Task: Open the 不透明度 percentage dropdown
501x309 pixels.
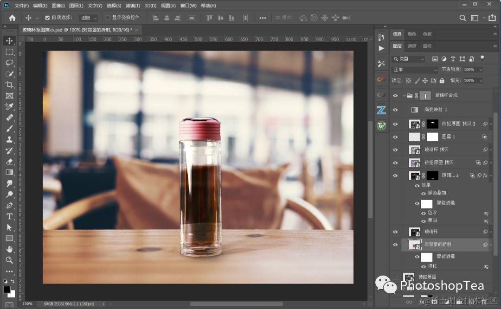Action: click(x=481, y=69)
